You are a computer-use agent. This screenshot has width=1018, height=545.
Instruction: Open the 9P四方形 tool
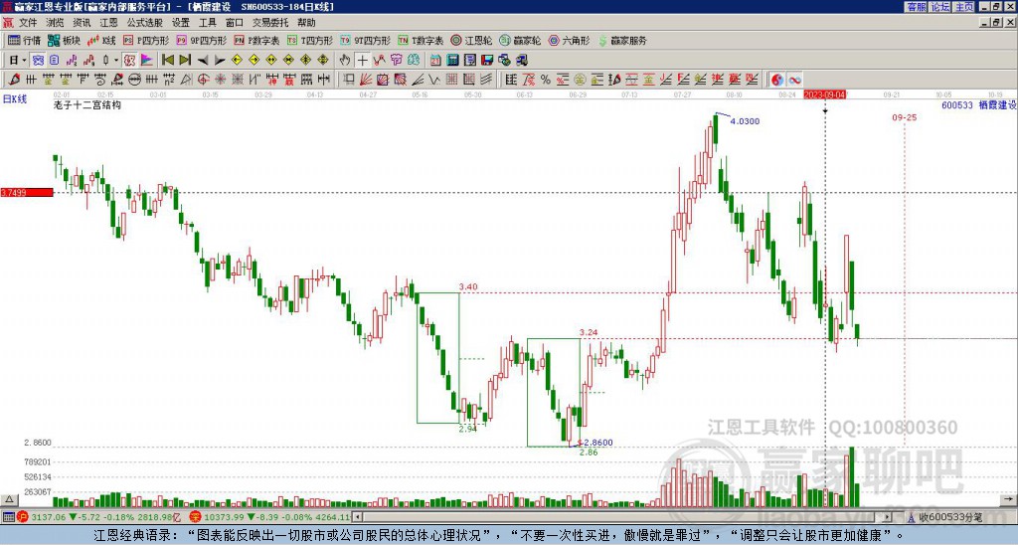pos(201,40)
